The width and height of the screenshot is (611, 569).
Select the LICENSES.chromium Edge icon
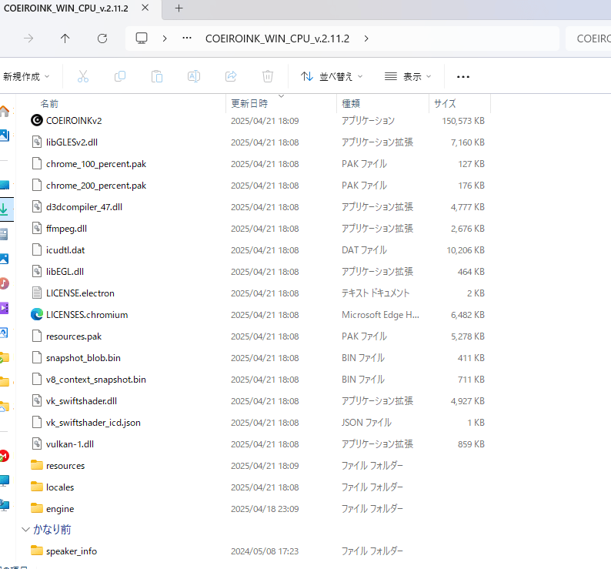click(37, 315)
